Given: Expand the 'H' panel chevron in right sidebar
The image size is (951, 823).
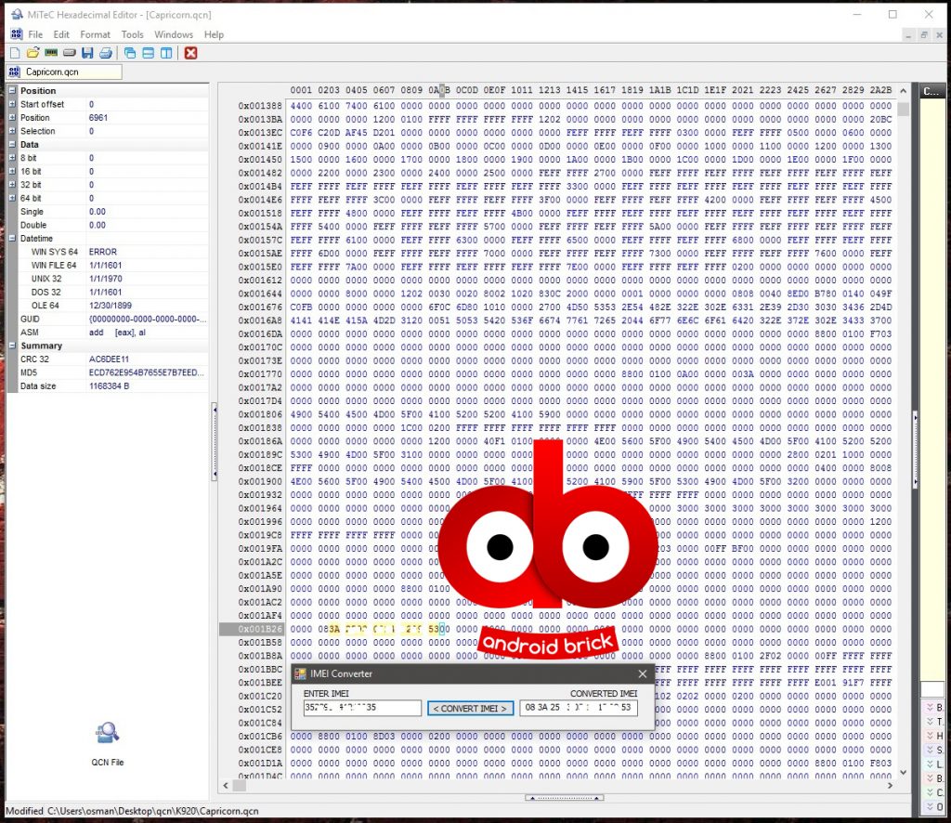Looking at the screenshot, I should [929, 736].
